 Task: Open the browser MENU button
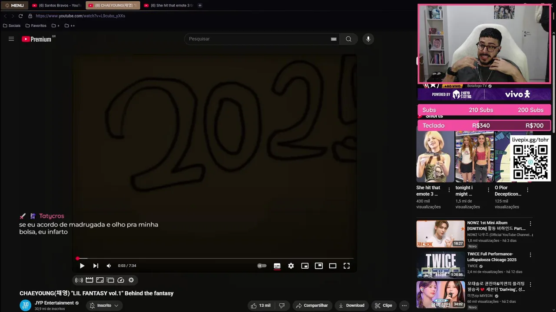tap(14, 5)
